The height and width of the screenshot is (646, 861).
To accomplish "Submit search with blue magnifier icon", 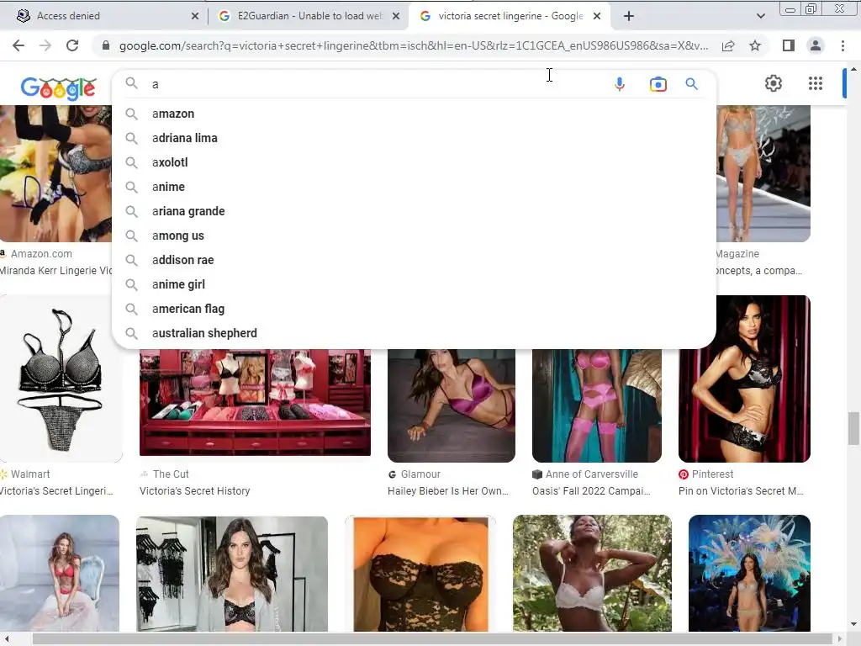I will click(x=691, y=84).
